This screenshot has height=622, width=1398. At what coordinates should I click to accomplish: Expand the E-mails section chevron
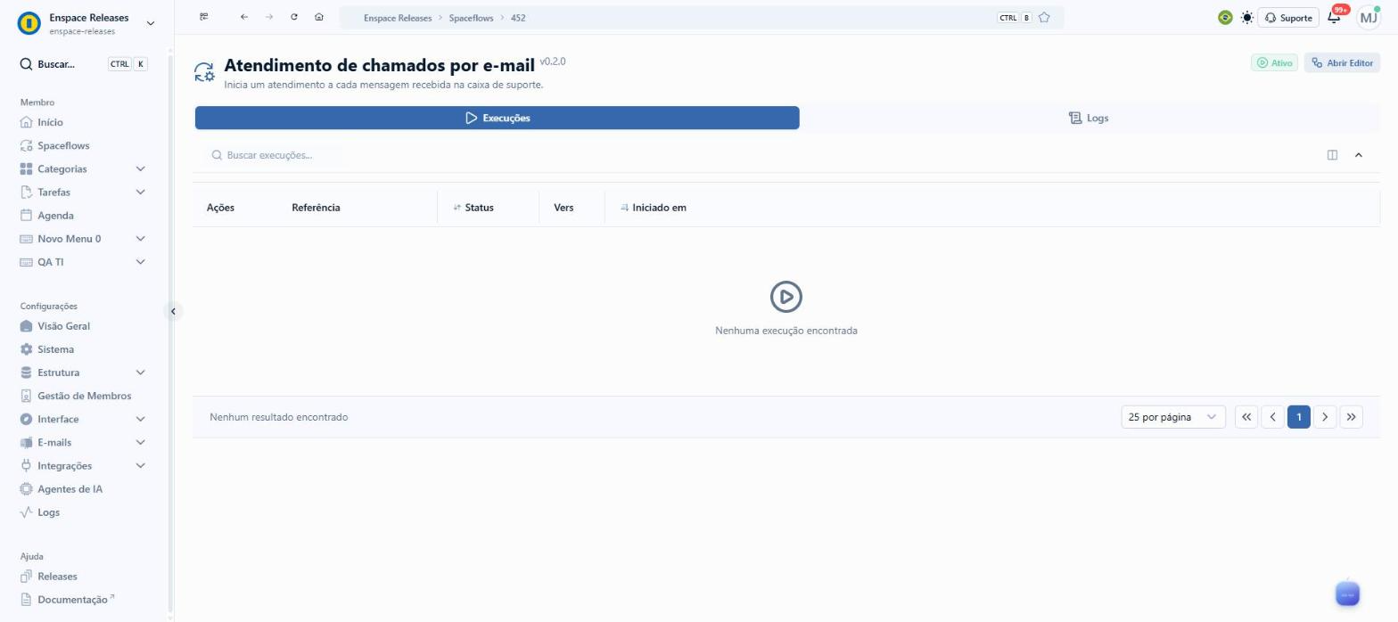140,442
